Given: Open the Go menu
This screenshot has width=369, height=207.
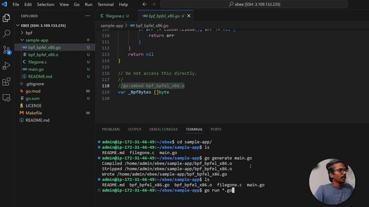Looking at the screenshot, I should (x=77, y=5).
